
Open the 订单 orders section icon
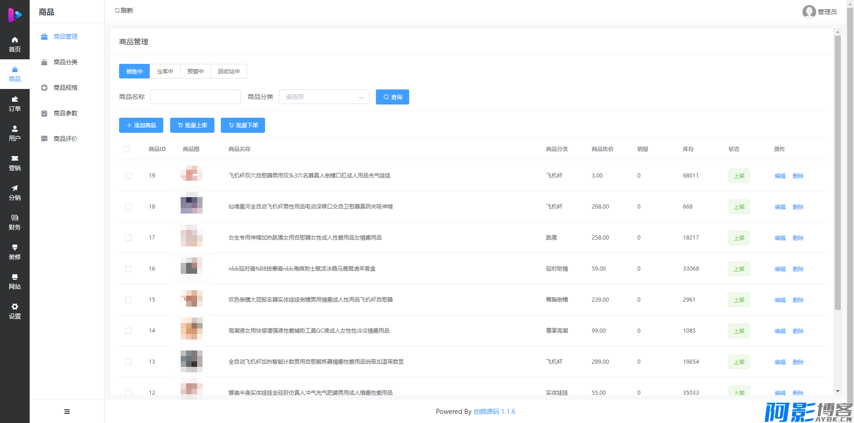pos(15,99)
